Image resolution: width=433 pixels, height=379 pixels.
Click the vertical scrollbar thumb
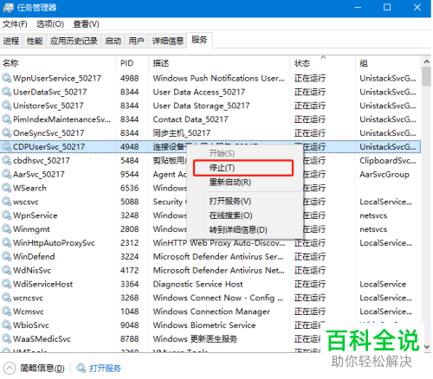tap(426, 77)
